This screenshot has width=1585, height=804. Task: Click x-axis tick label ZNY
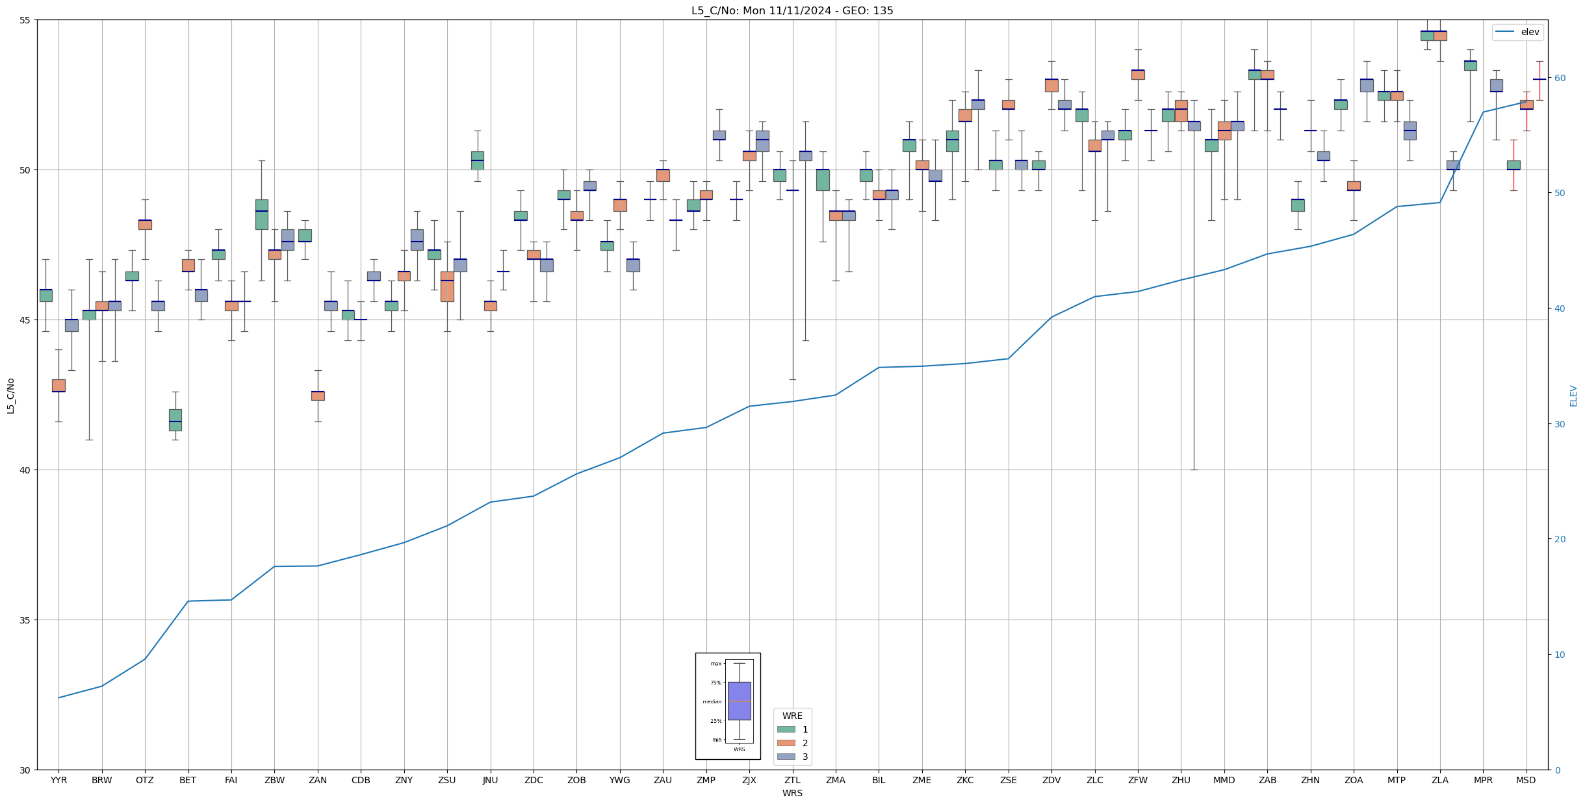[404, 780]
